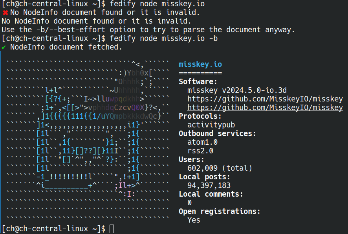Click the 'Local posts:' label
The height and width of the screenshot is (234, 348).
pyautogui.click(x=204, y=177)
